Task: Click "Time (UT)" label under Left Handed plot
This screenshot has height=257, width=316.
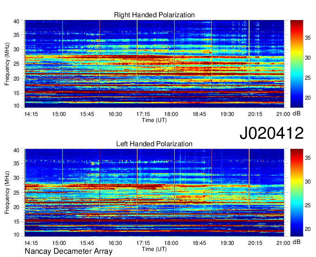Action: pos(154,249)
